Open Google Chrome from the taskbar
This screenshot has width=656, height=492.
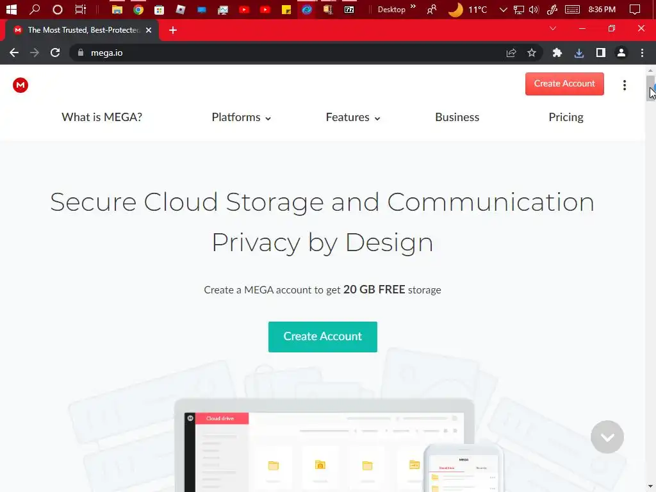tap(138, 9)
